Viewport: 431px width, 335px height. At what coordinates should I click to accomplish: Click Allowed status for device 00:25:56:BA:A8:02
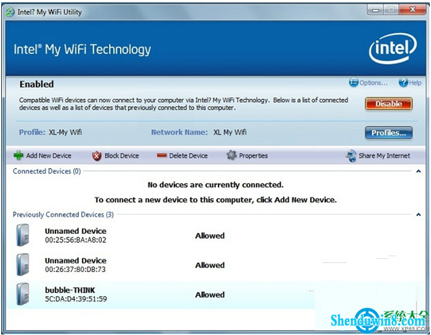(210, 236)
